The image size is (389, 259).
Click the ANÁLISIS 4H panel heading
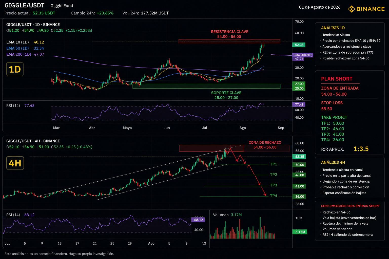click(333, 162)
